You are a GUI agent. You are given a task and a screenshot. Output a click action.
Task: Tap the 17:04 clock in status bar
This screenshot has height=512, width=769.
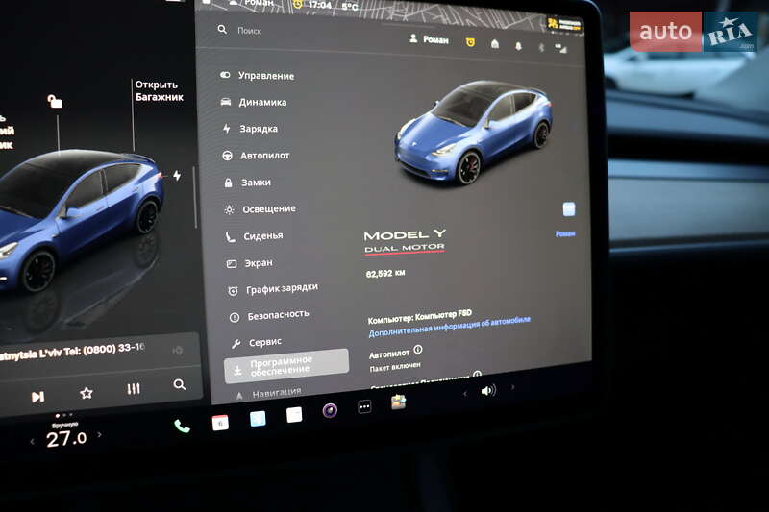[319, 5]
